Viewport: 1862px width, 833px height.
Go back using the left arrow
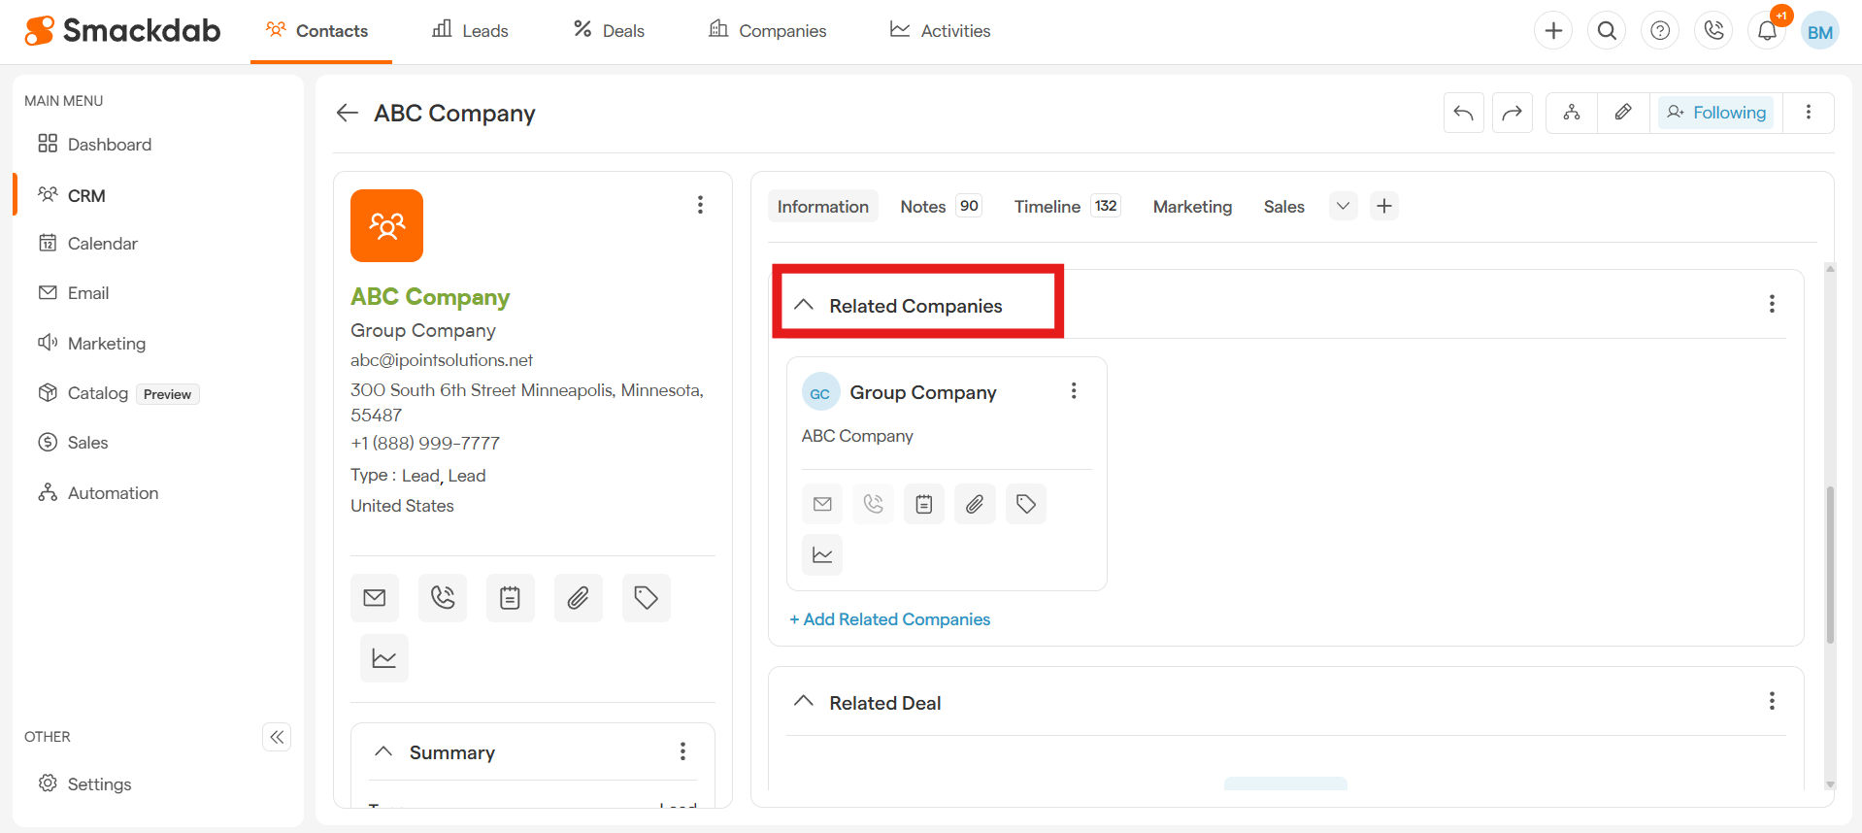348,114
